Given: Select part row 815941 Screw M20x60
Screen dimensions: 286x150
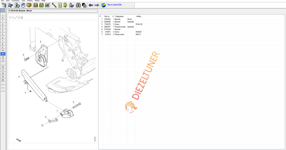Looking at the screenshot, I should [121, 32].
